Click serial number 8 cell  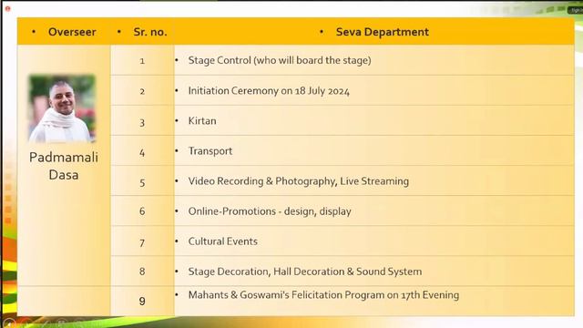tap(142, 272)
